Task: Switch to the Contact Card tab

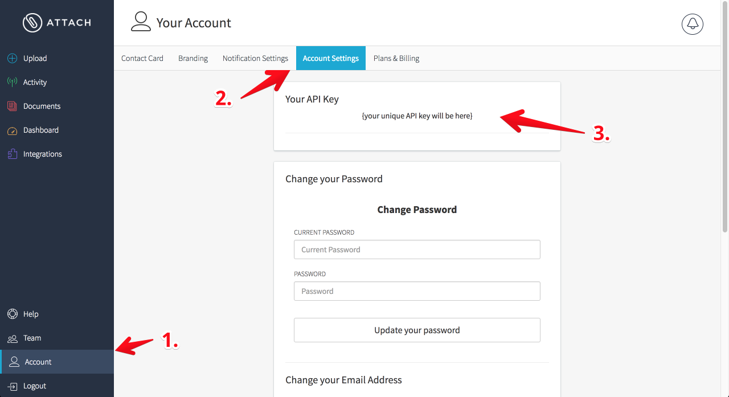Action: (x=142, y=58)
